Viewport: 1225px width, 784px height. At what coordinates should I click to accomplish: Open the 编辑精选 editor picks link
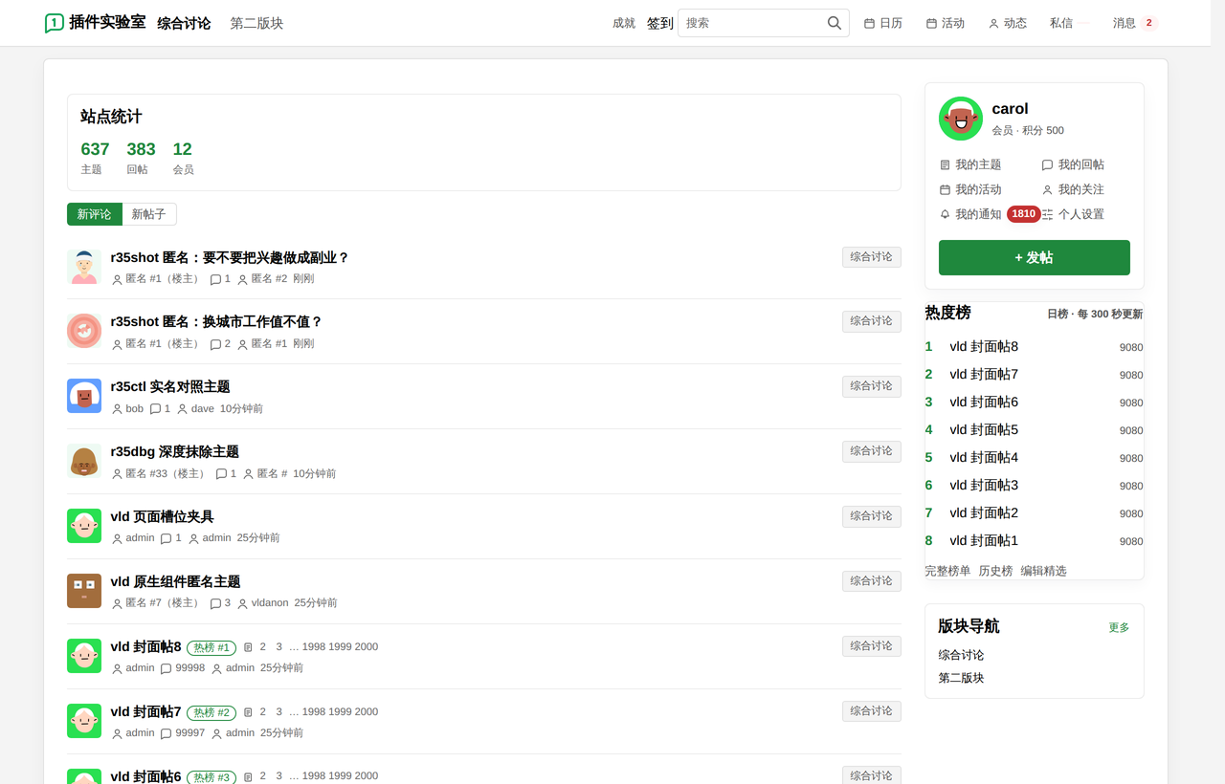pyautogui.click(x=1043, y=571)
